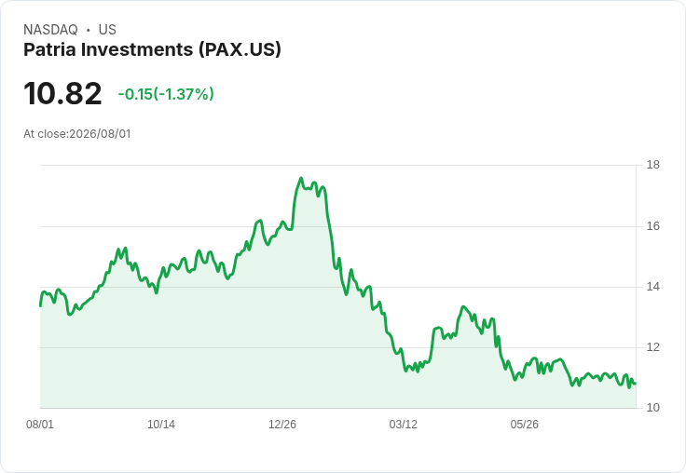Viewport: 686px width, 473px height.
Task: Click the 12 y-axis price label
Action: [x=652, y=347]
